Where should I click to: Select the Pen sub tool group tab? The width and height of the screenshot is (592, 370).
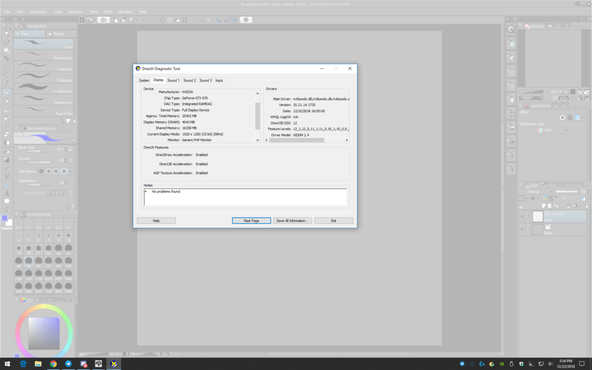(x=30, y=33)
